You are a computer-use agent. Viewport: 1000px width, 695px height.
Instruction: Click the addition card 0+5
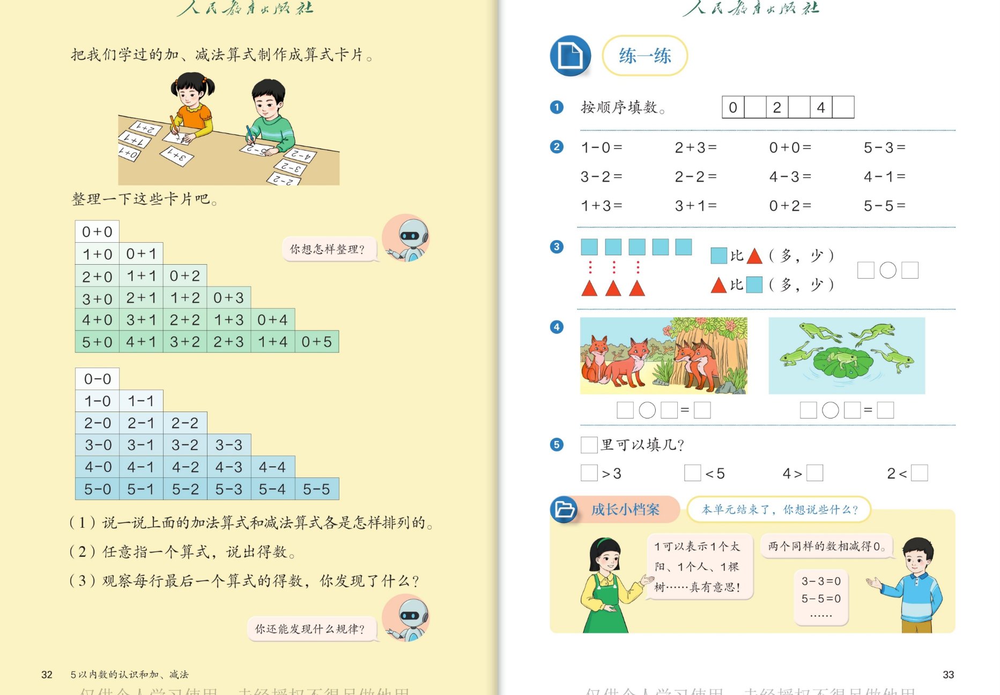coord(316,341)
